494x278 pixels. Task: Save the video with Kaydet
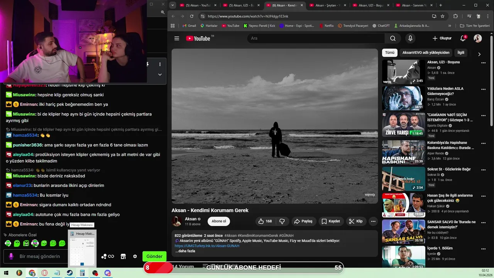point(331,221)
